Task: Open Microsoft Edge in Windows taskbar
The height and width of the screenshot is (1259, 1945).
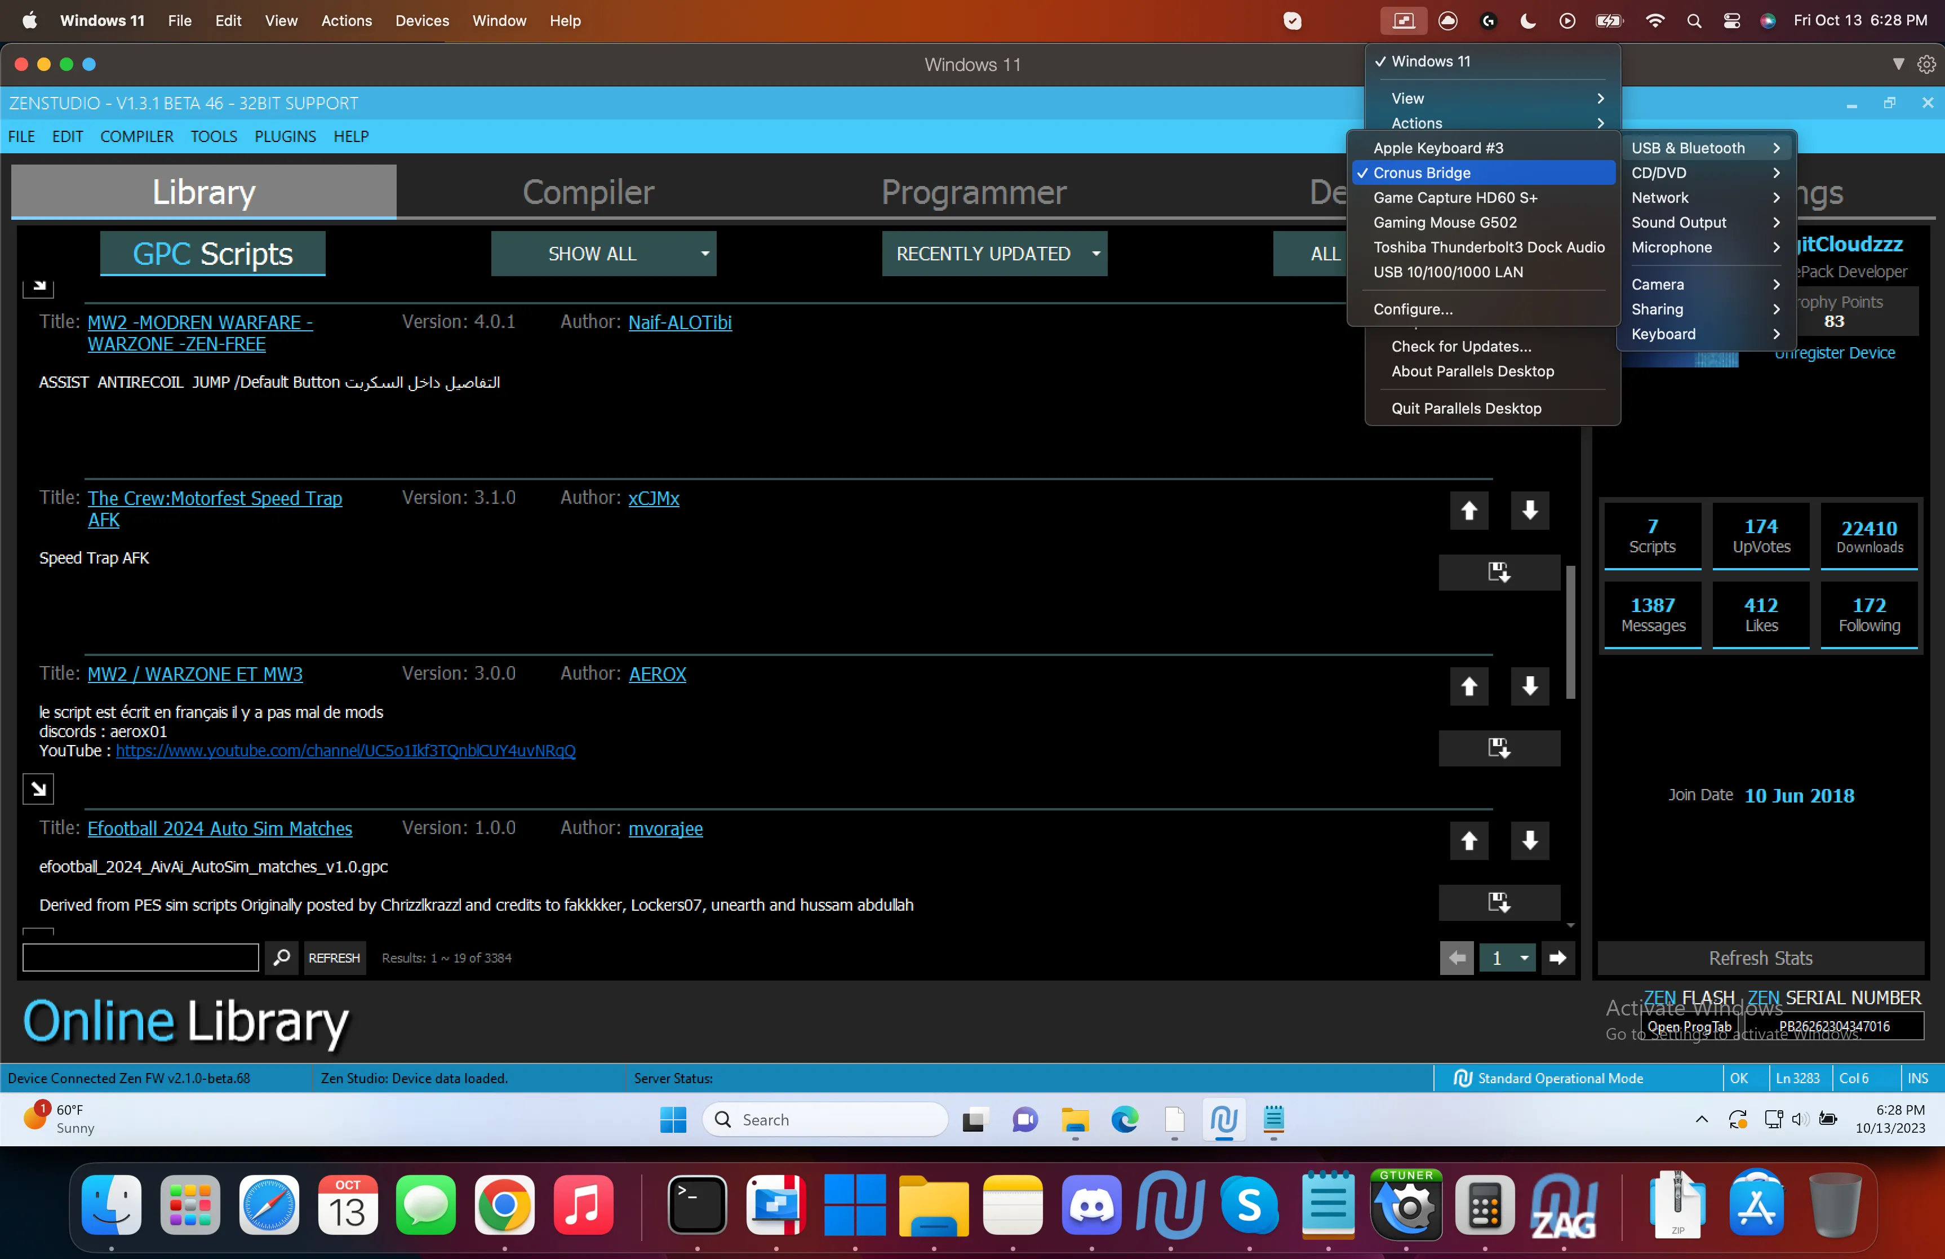Action: click(1125, 1120)
